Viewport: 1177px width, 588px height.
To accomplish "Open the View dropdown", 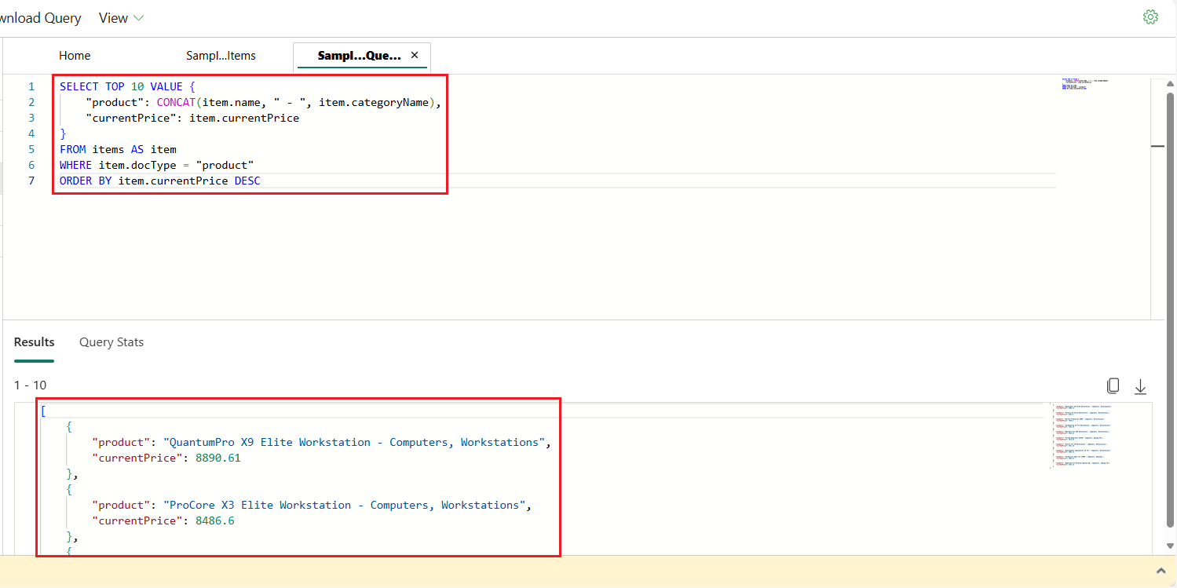I will 112,17.
